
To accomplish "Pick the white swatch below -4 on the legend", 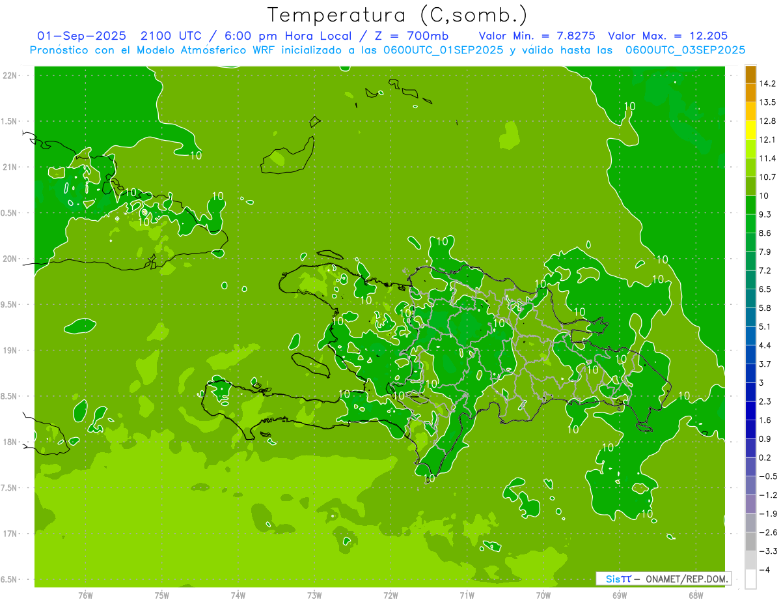I will coord(750,579).
